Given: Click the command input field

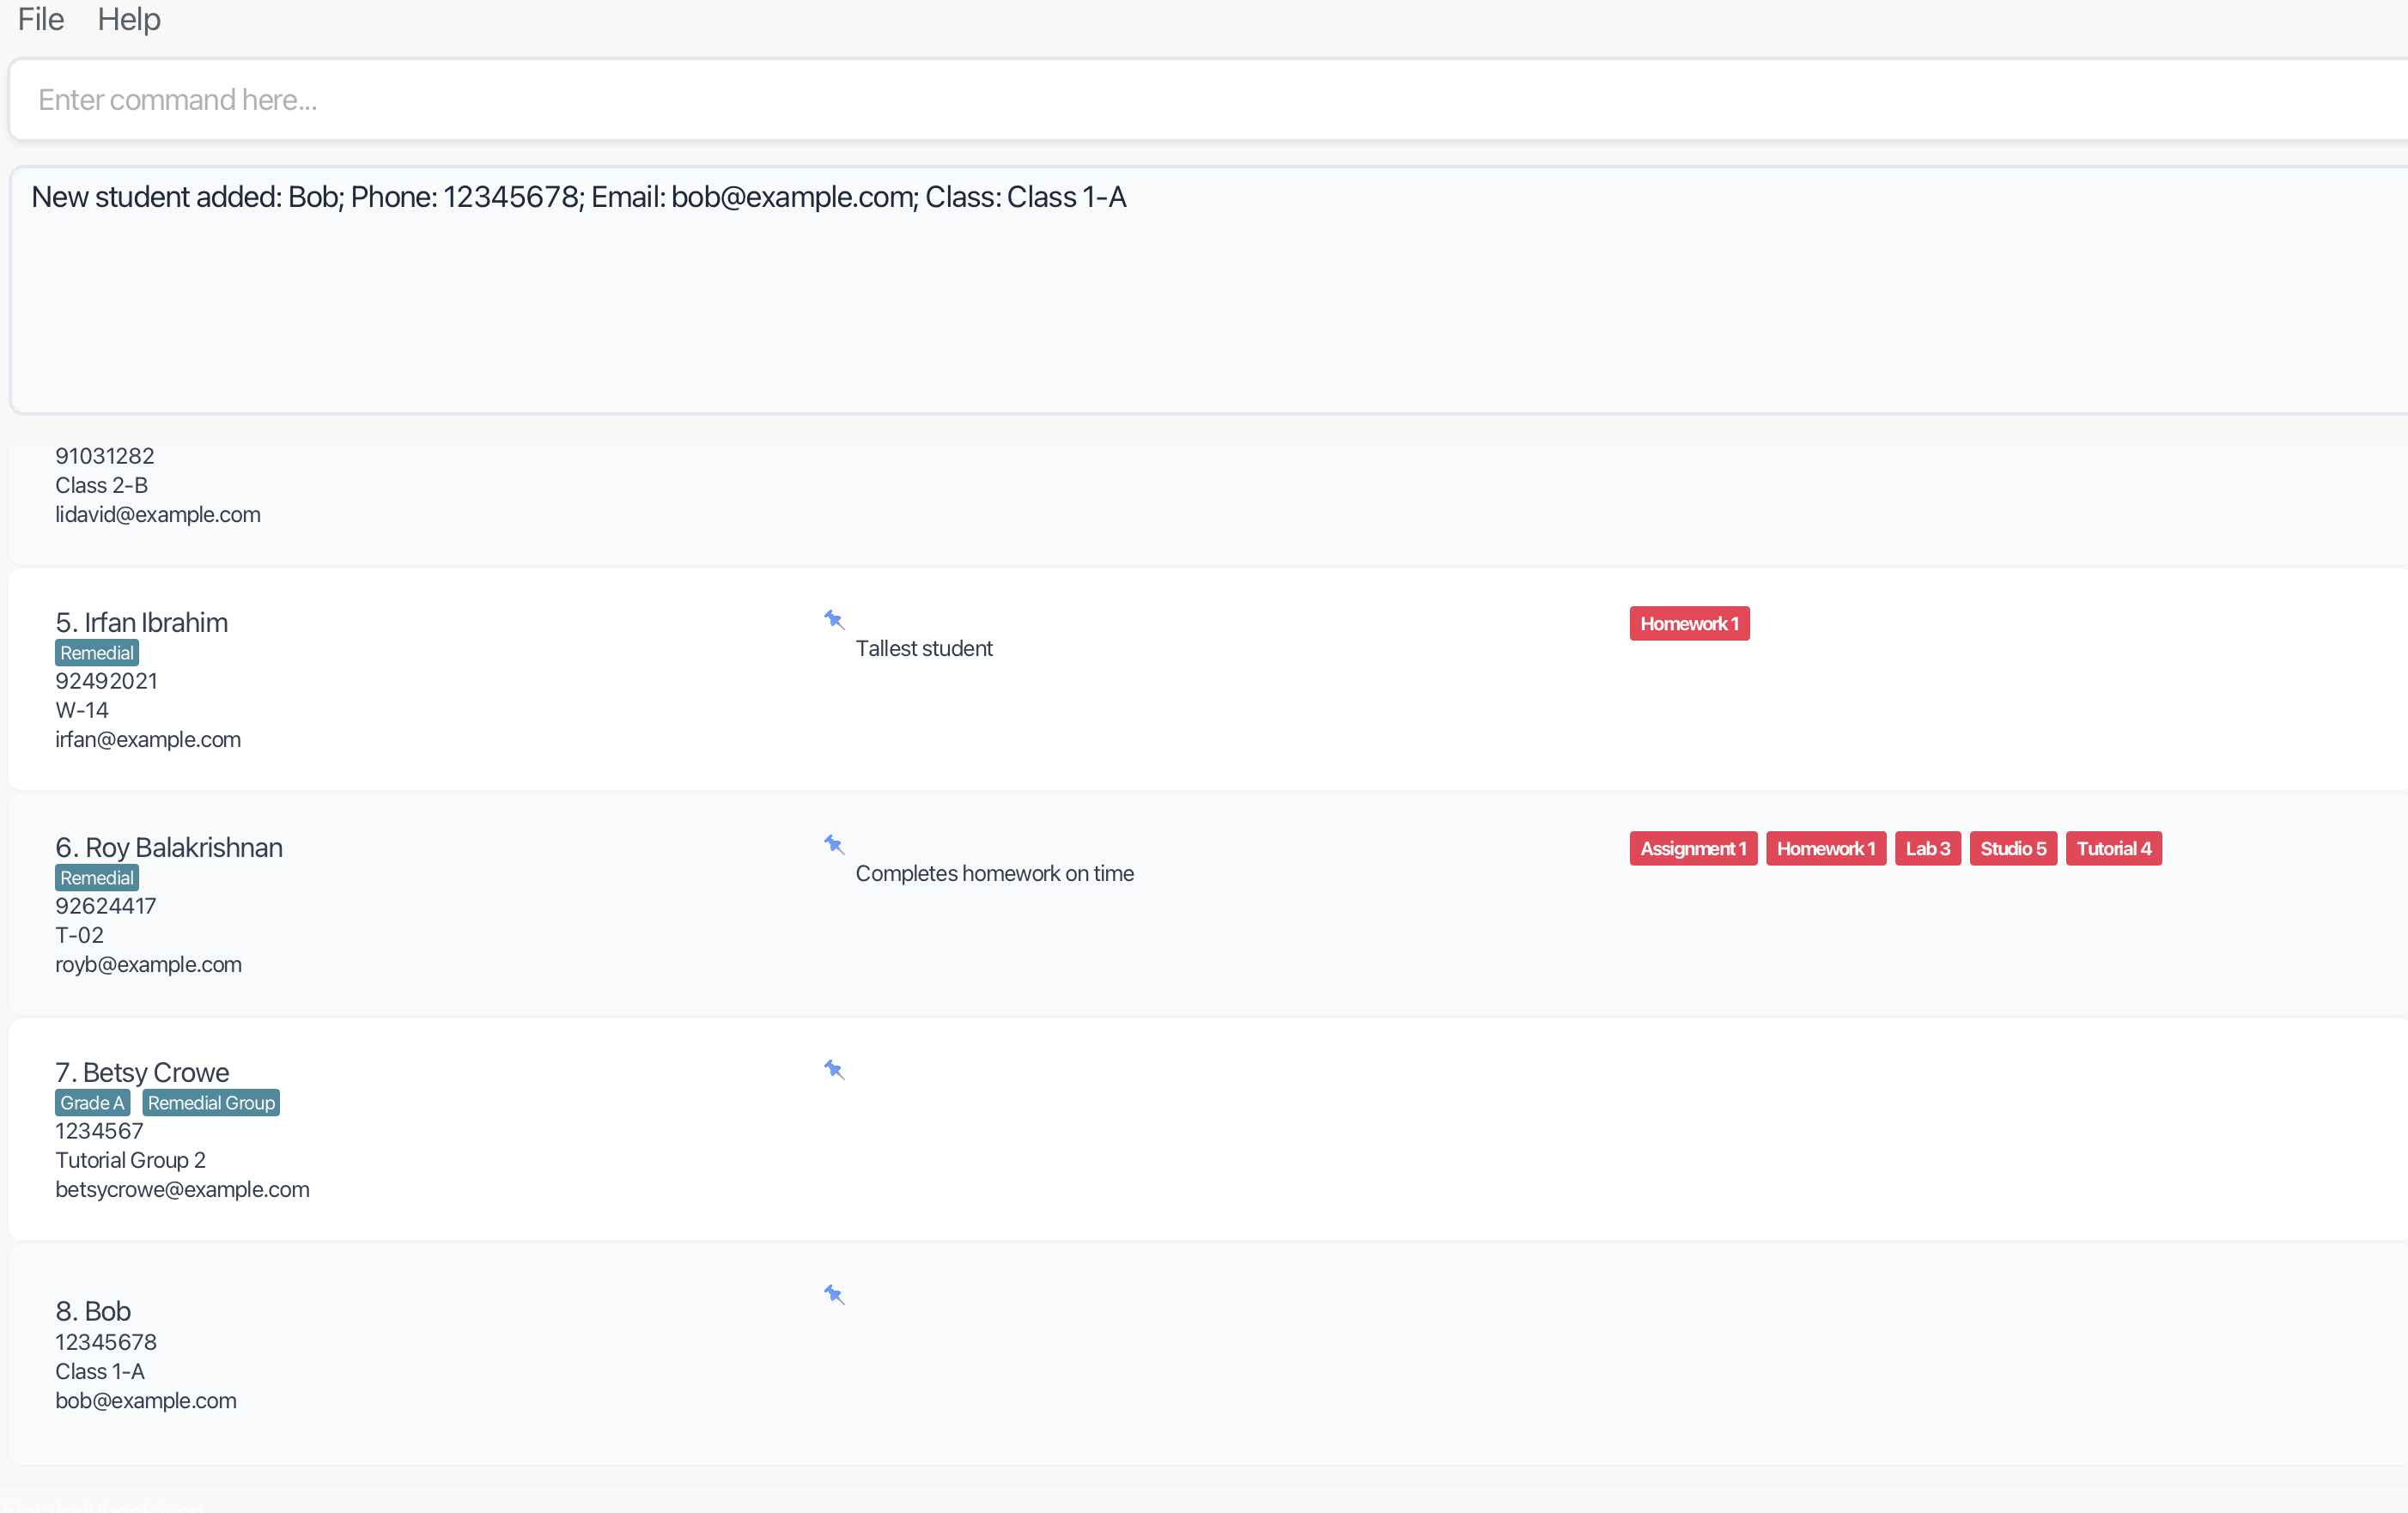Looking at the screenshot, I should tap(1200, 100).
